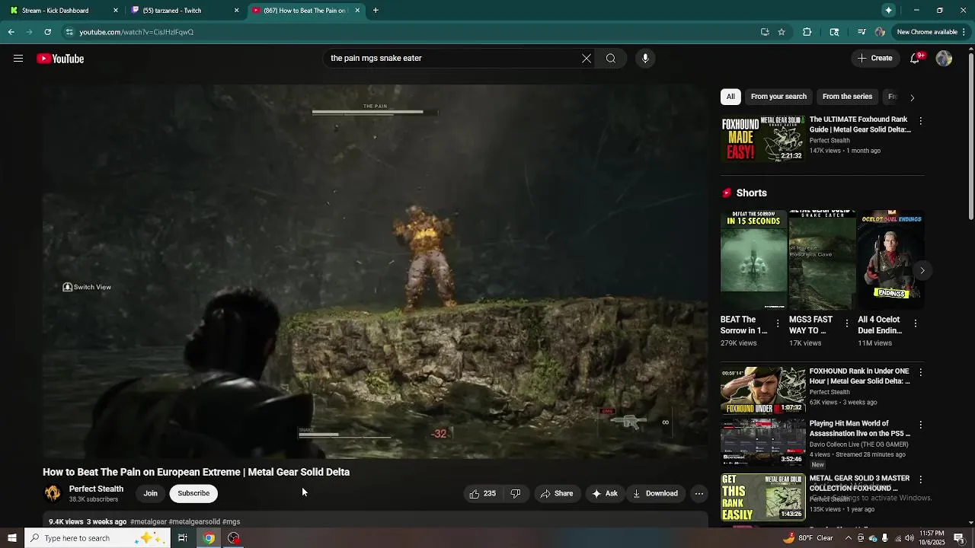Click the #metalgearsolid hashtag
Image resolution: width=975 pixels, height=548 pixels.
(194, 522)
